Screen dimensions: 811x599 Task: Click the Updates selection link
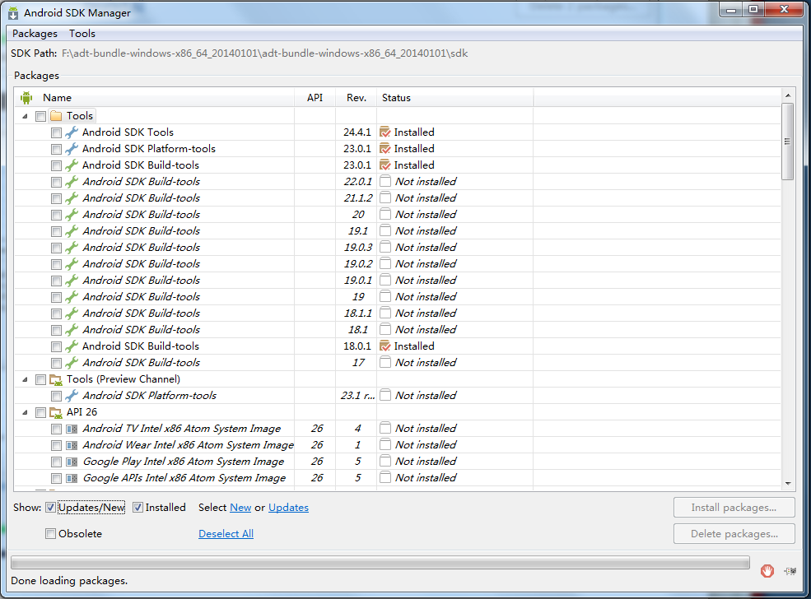pyautogui.click(x=289, y=508)
